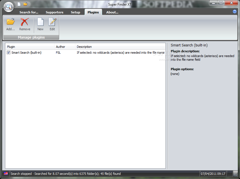Open the Supporters tab
This screenshot has width=240, height=179.
pos(54,12)
